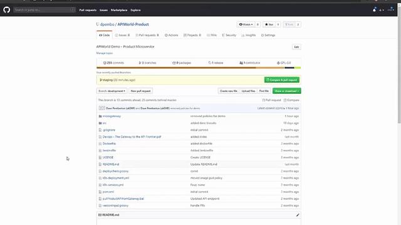Open Devops Gateway to API Frontier pdf
The image size is (401, 225).
pos(132,137)
